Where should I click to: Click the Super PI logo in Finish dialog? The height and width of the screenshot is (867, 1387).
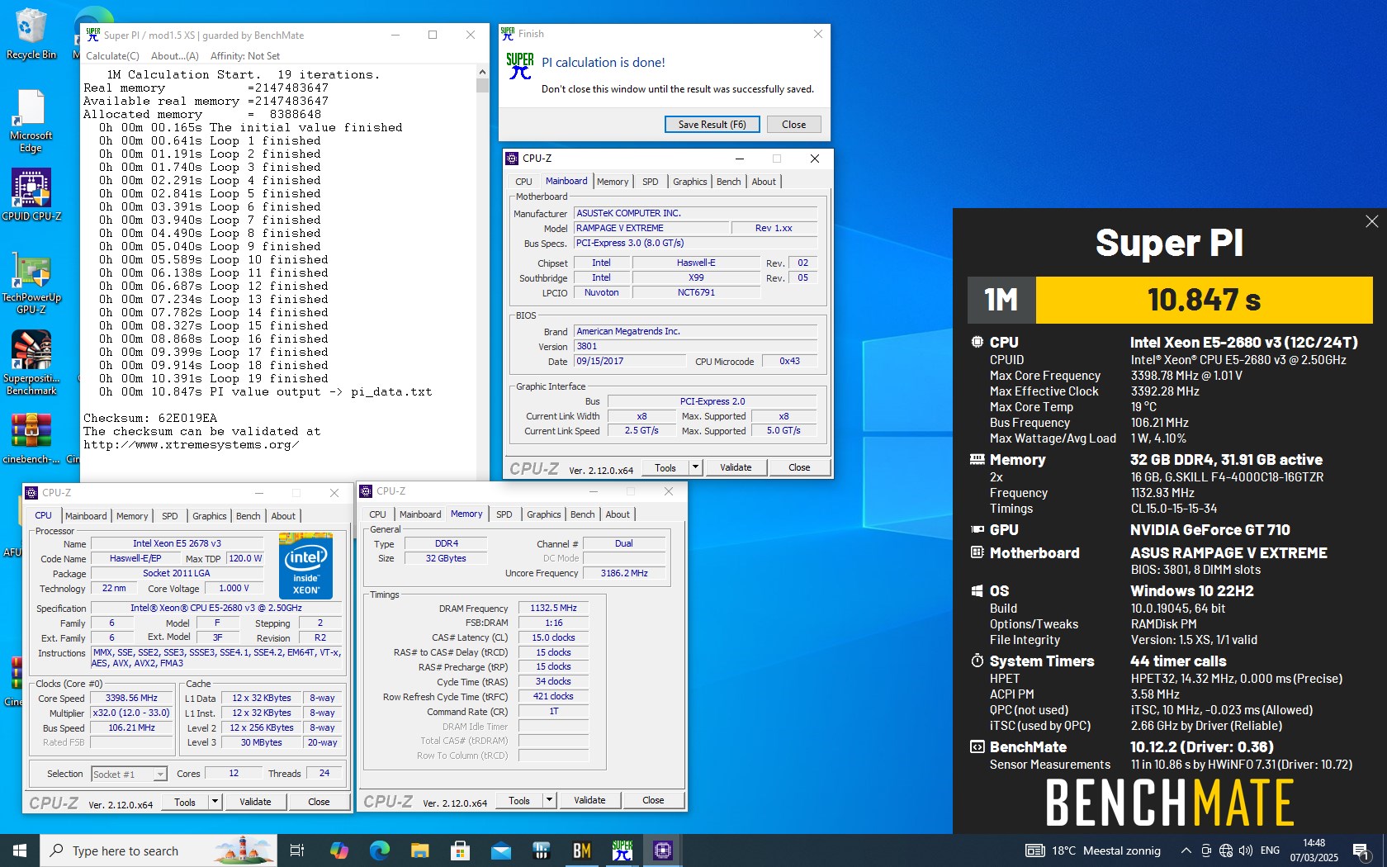519,66
